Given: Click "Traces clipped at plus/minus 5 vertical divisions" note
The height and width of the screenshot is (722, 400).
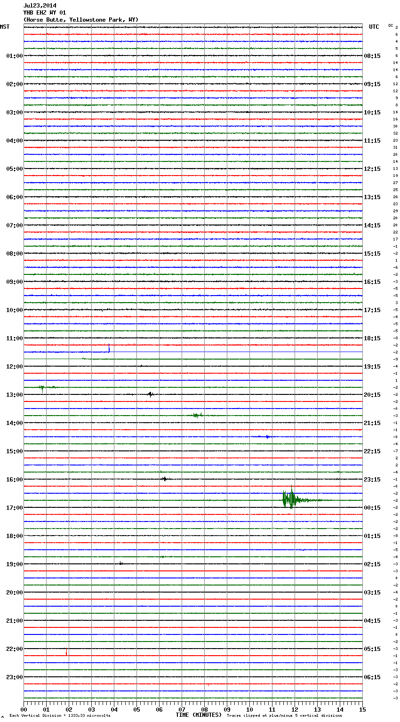Looking at the screenshot, I should coord(284,716).
